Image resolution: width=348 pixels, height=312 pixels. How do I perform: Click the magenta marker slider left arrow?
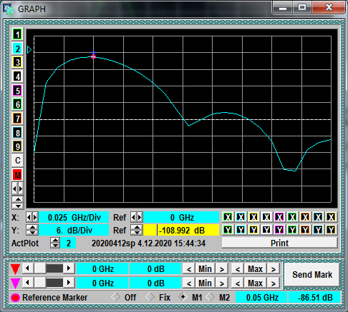pos(28,283)
